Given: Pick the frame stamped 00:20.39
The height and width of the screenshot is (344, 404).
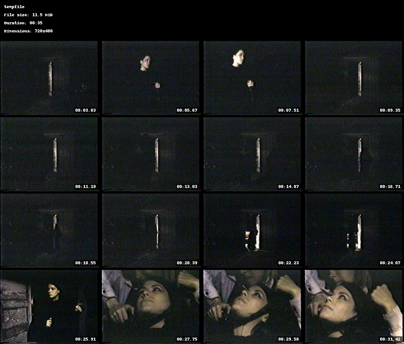Looking at the screenshot, I should pyautogui.click(x=151, y=230).
